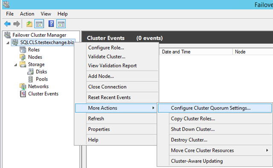This screenshot has width=273, height=168.
Task: Click the Storage folder icon
Action: (23, 64)
